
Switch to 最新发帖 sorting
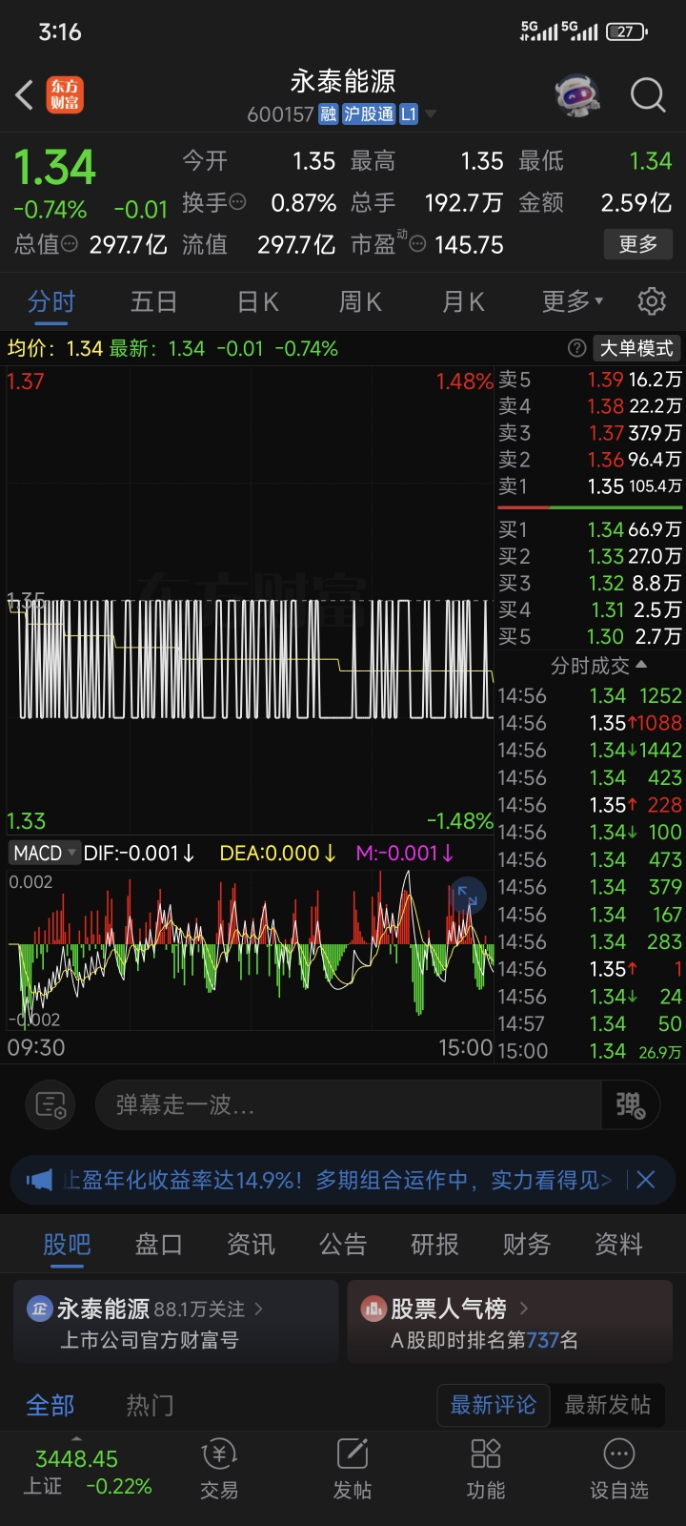[608, 1405]
